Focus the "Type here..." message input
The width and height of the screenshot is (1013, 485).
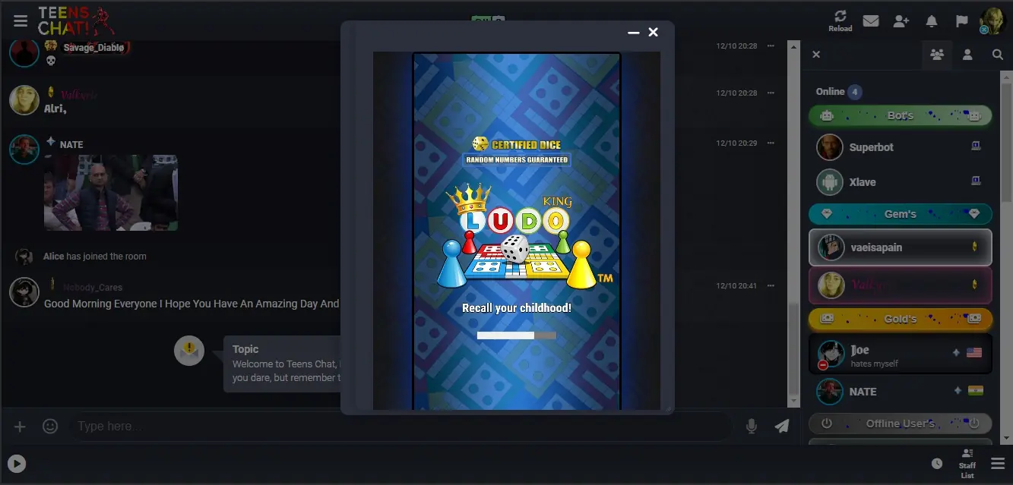(400, 427)
